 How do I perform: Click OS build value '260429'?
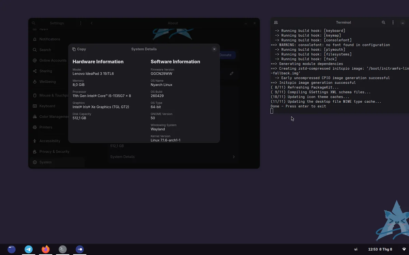pyautogui.click(x=157, y=96)
